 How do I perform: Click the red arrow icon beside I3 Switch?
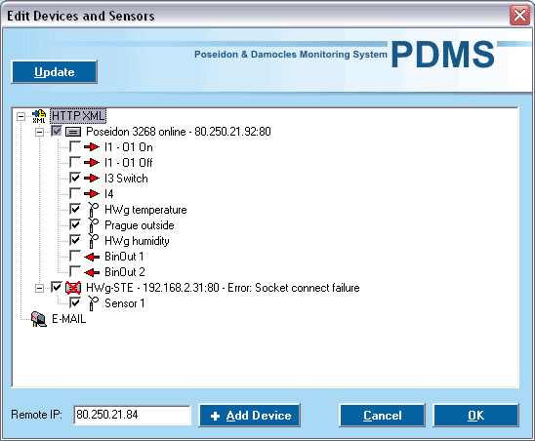[x=92, y=179]
